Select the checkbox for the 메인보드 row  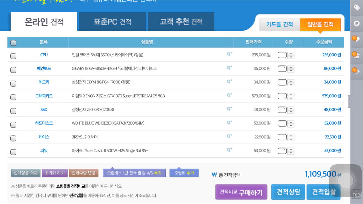[13, 70]
